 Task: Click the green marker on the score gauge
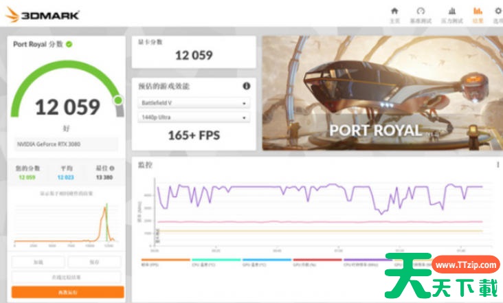click(118, 100)
